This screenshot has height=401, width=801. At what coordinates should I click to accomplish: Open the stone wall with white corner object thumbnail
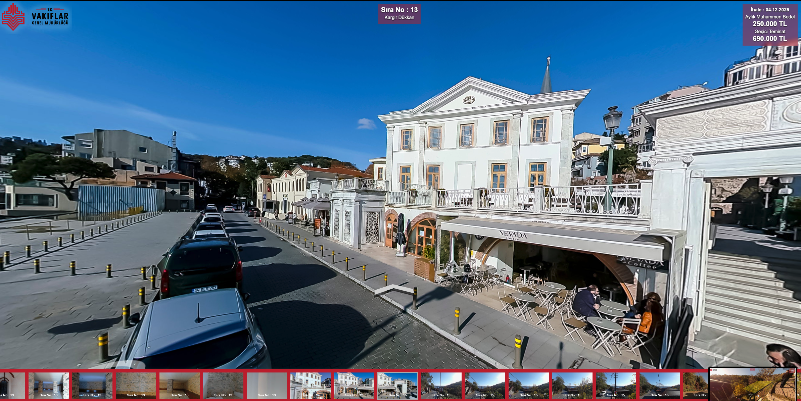coord(223,386)
